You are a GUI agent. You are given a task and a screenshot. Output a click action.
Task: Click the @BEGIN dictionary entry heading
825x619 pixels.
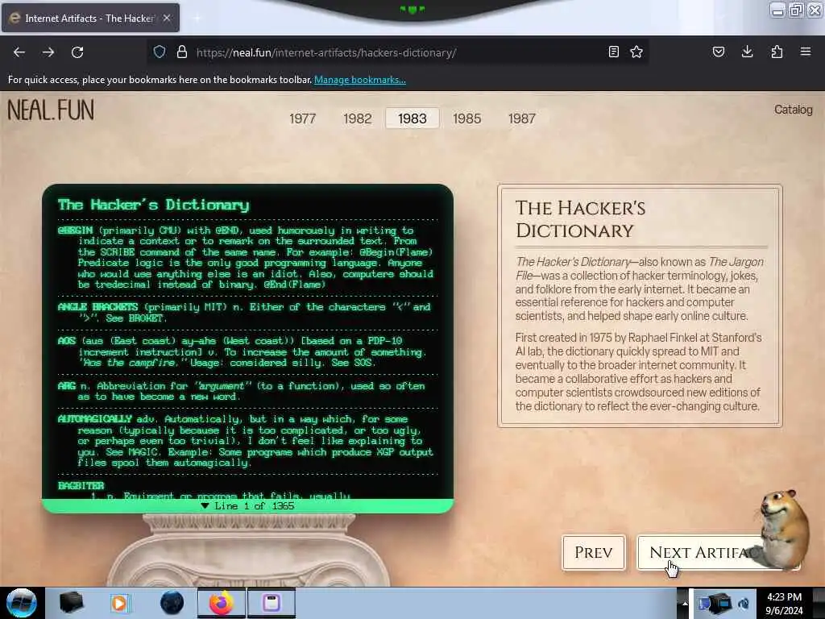(x=75, y=230)
